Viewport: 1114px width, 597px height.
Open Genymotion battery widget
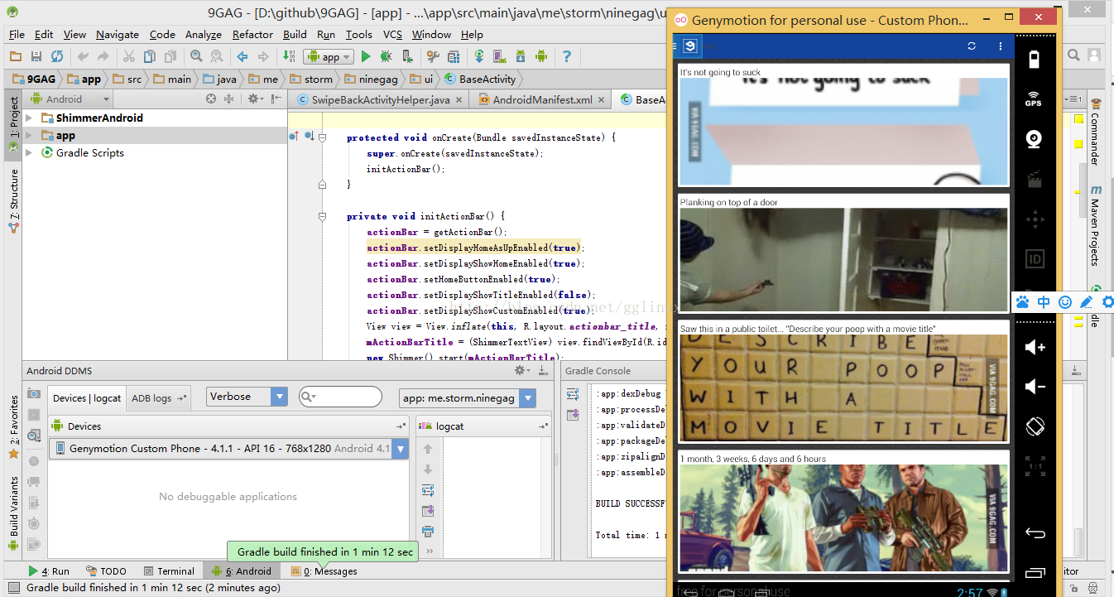coord(1034,60)
